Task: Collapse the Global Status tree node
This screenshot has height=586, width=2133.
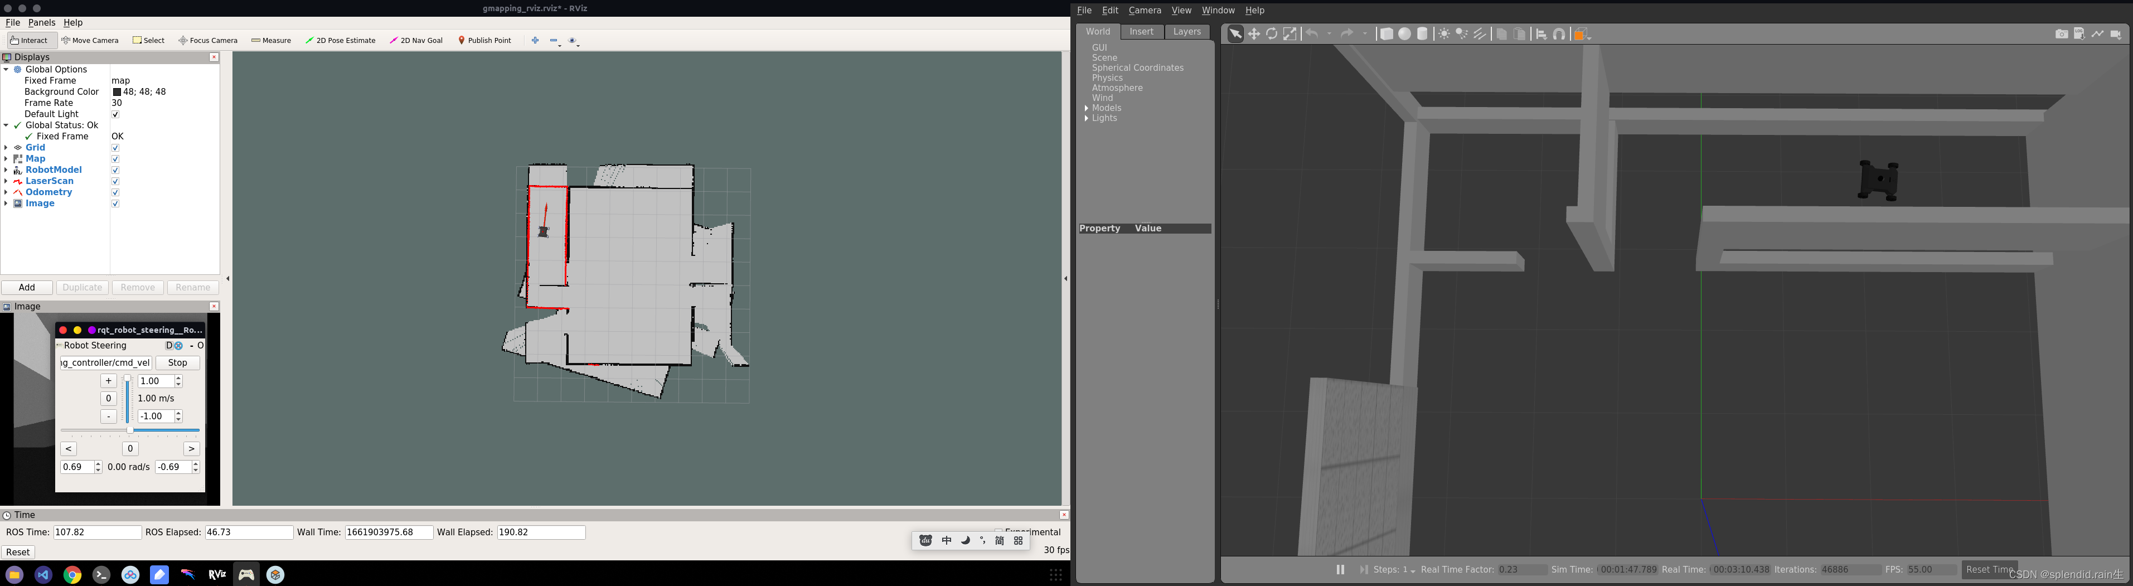Action: tap(6, 126)
